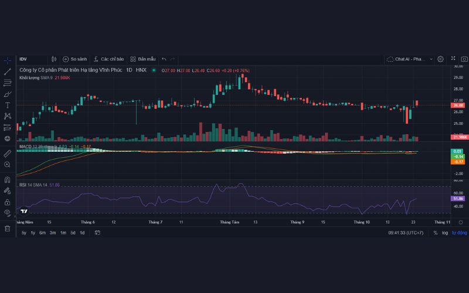Screen dimensions: 469x293
Task: Open chart settings gear icon
Action: click(x=440, y=59)
